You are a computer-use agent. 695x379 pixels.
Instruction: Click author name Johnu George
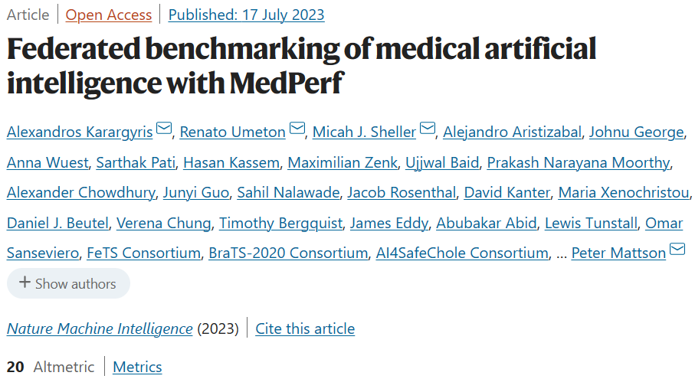click(x=636, y=132)
